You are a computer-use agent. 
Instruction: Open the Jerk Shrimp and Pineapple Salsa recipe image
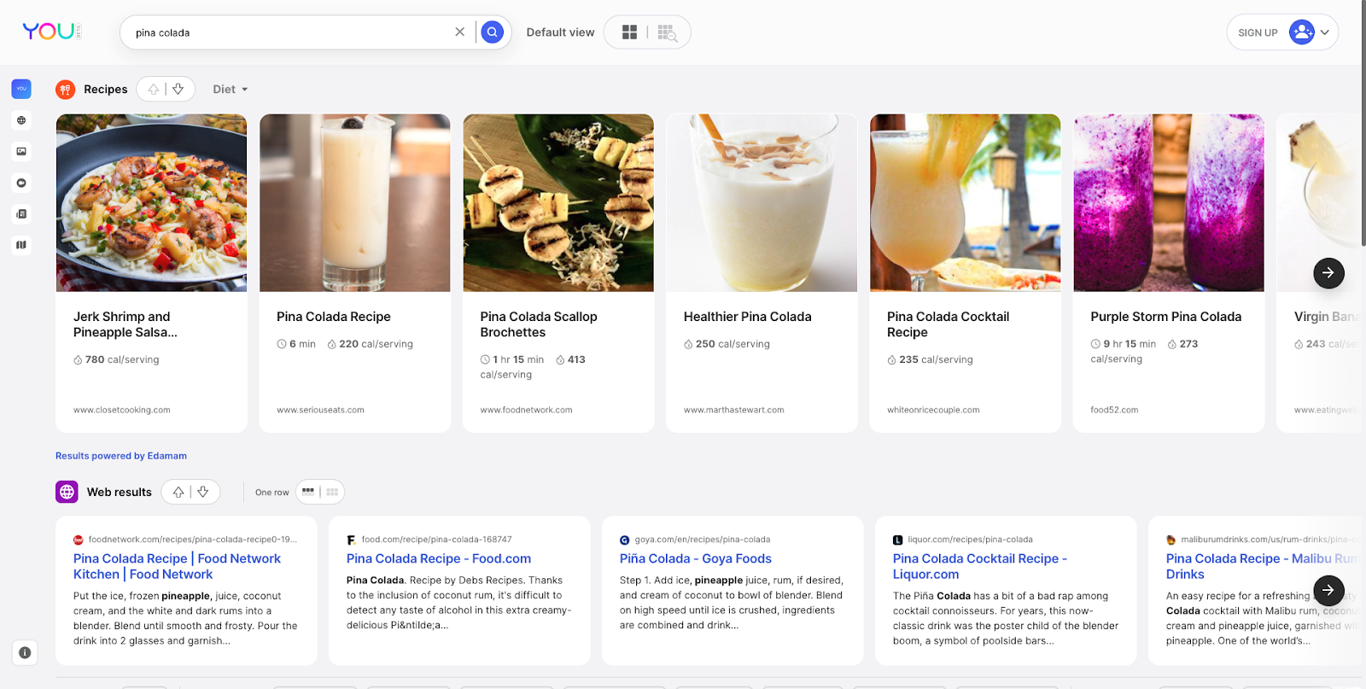coord(151,202)
